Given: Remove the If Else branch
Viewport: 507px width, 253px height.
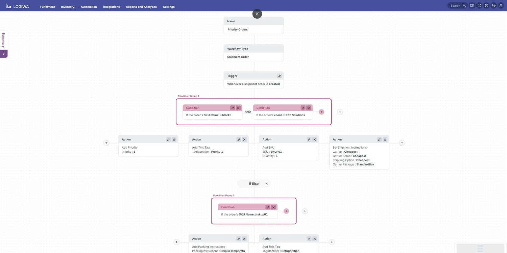Looking at the screenshot, I should pyautogui.click(x=267, y=184).
